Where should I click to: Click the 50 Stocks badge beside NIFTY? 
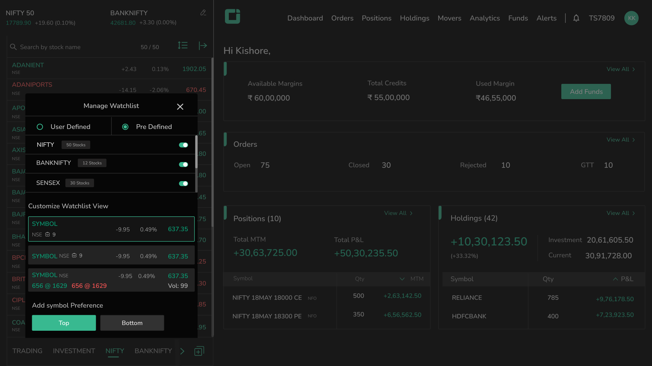click(x=76, y=145)
